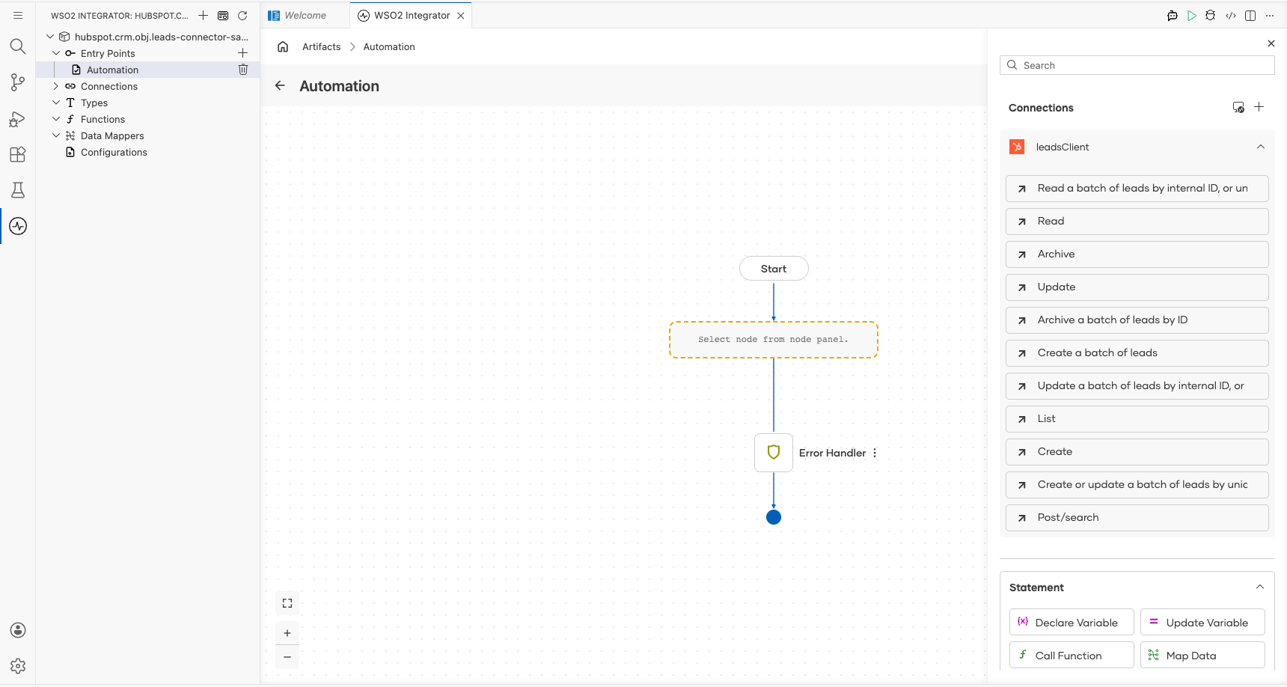
Task: Open WSO2 Integrator activity bar icon
Action: [18, 226]
